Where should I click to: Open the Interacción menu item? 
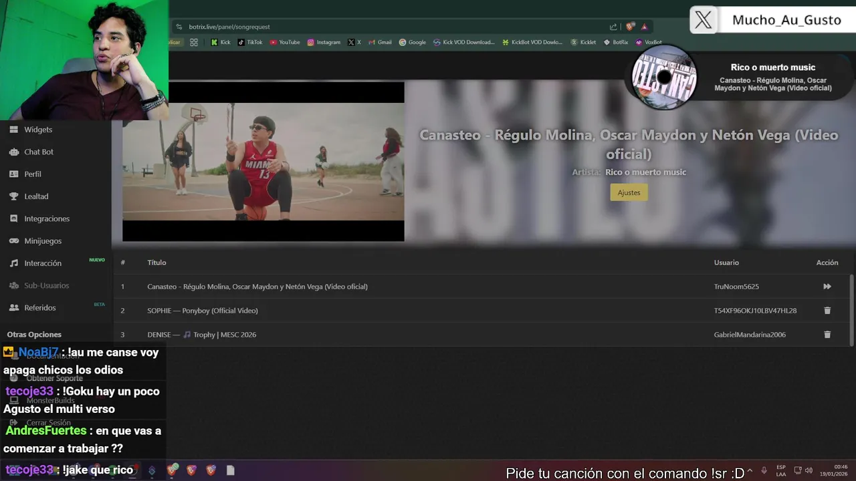43,263
